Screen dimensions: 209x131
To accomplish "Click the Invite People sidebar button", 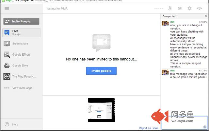I will (21, 21).
